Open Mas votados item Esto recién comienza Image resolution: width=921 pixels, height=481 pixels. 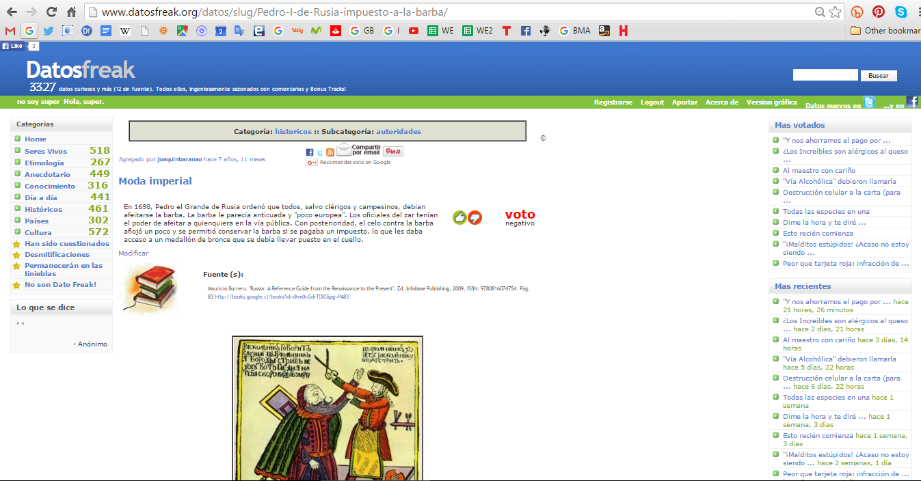click(818, 234)
